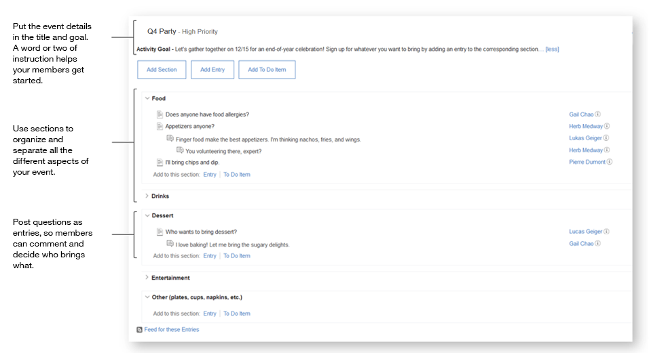Open 'Feed for these Entries' link

click(x=172, y=330)
